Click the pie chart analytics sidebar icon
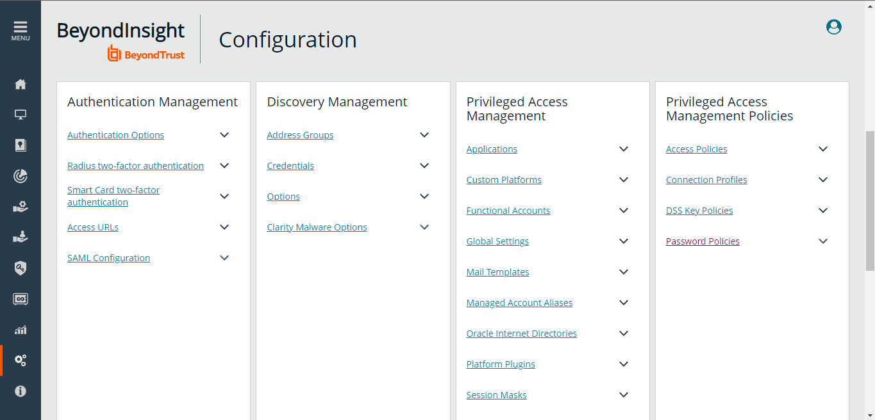875x420 pixels. coord(21,176)
